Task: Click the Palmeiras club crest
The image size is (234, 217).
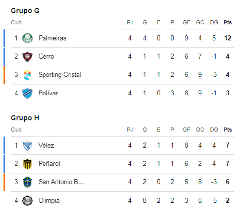Action: pos(27,38)
